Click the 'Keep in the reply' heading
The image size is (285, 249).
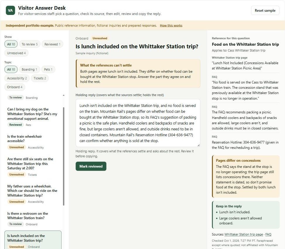229,206
